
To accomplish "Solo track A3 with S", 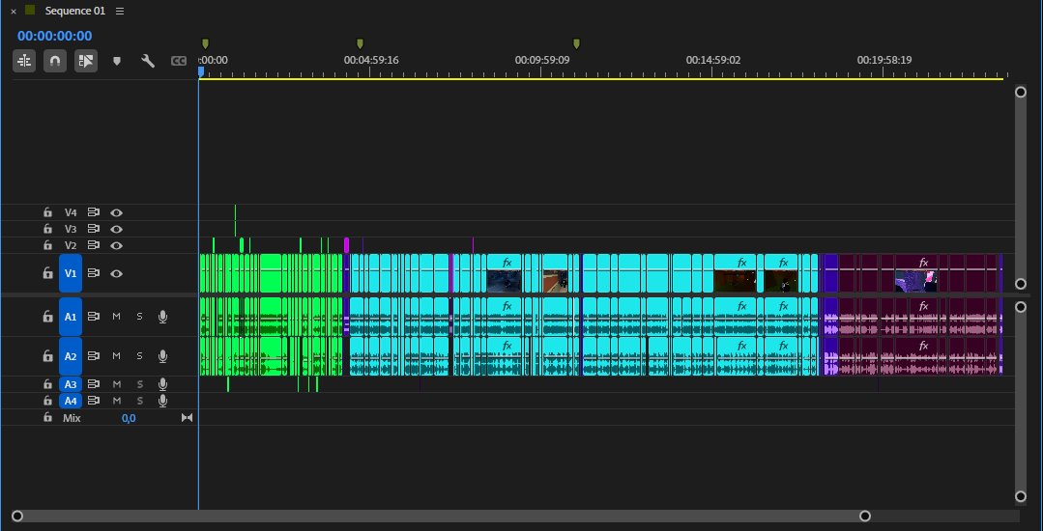I will point(139,384).
